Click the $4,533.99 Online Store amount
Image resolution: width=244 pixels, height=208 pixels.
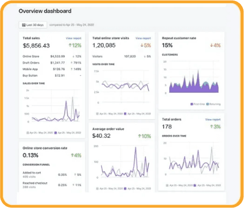[x=57, y=57]
